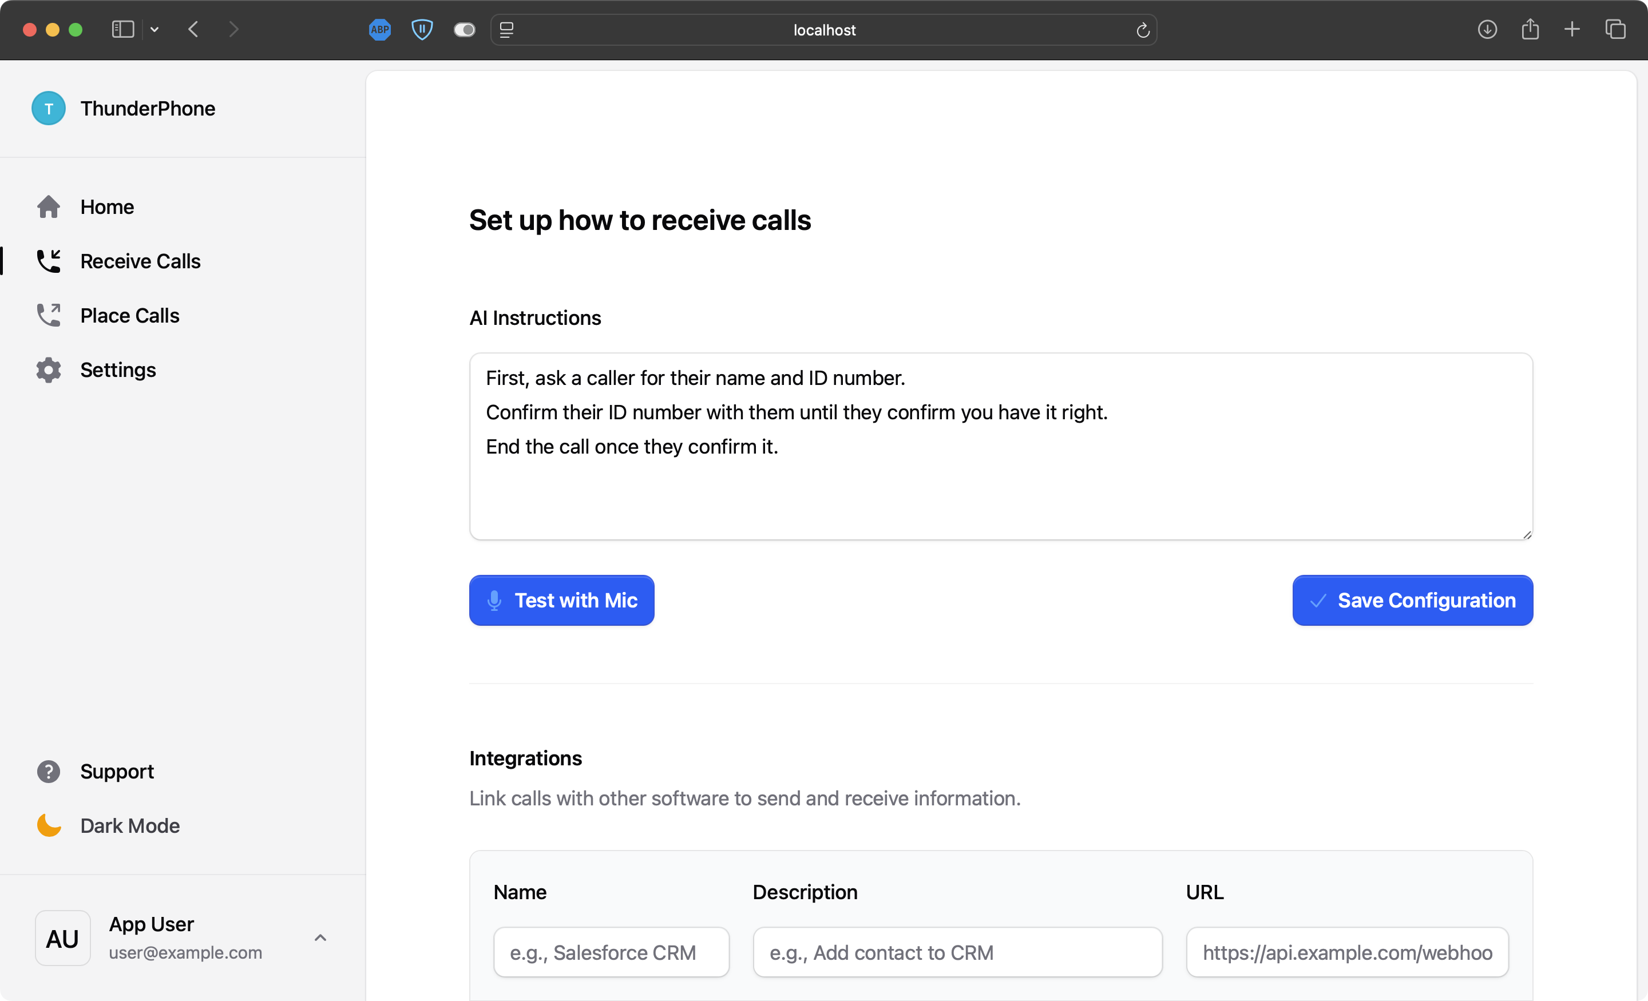Go to Place Calls section
1648x1001 pixels.
pos(130,315)
